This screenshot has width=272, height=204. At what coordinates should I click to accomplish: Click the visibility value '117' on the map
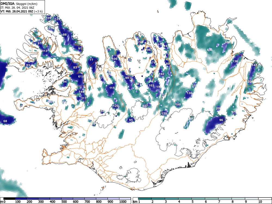pos(84,98)
